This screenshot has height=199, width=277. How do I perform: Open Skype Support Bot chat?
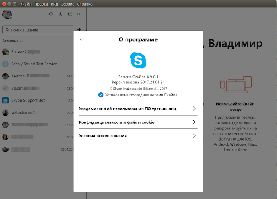click(37, 100)
